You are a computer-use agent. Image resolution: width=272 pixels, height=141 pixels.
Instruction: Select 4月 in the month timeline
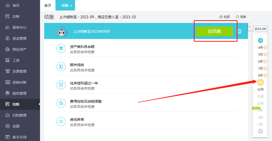click(260, 47)
